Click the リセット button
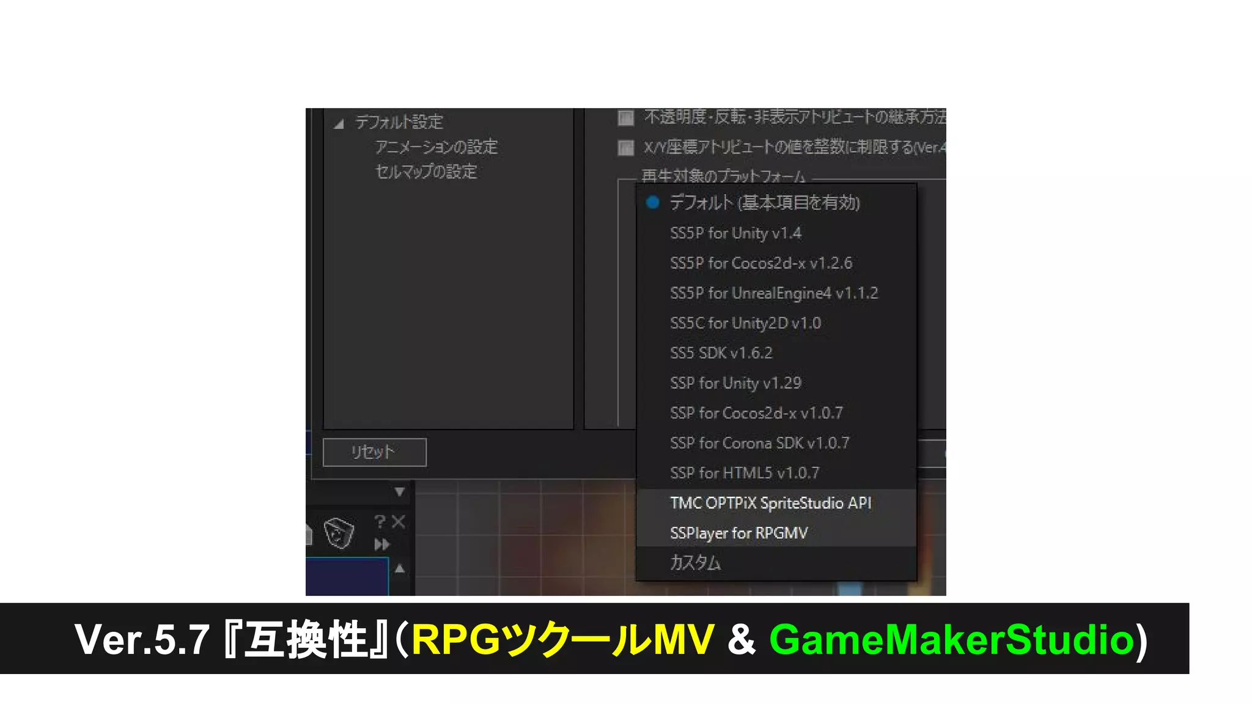 pyautogui.click(x=374, y=452)
